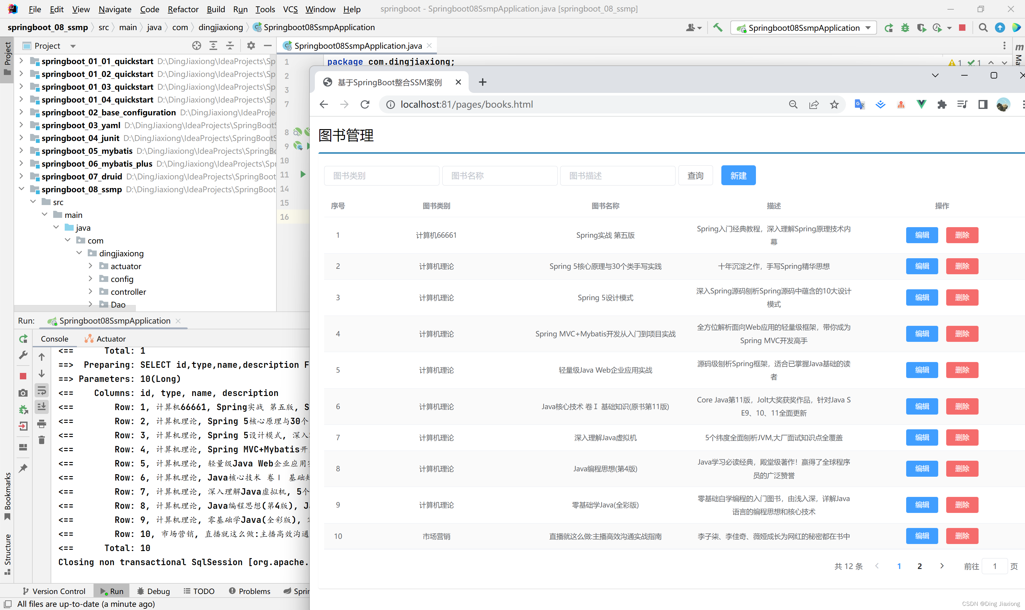The image size is (1025, 610).
Task: Stop process in Run window sidebar
Action: pos(23,376)
